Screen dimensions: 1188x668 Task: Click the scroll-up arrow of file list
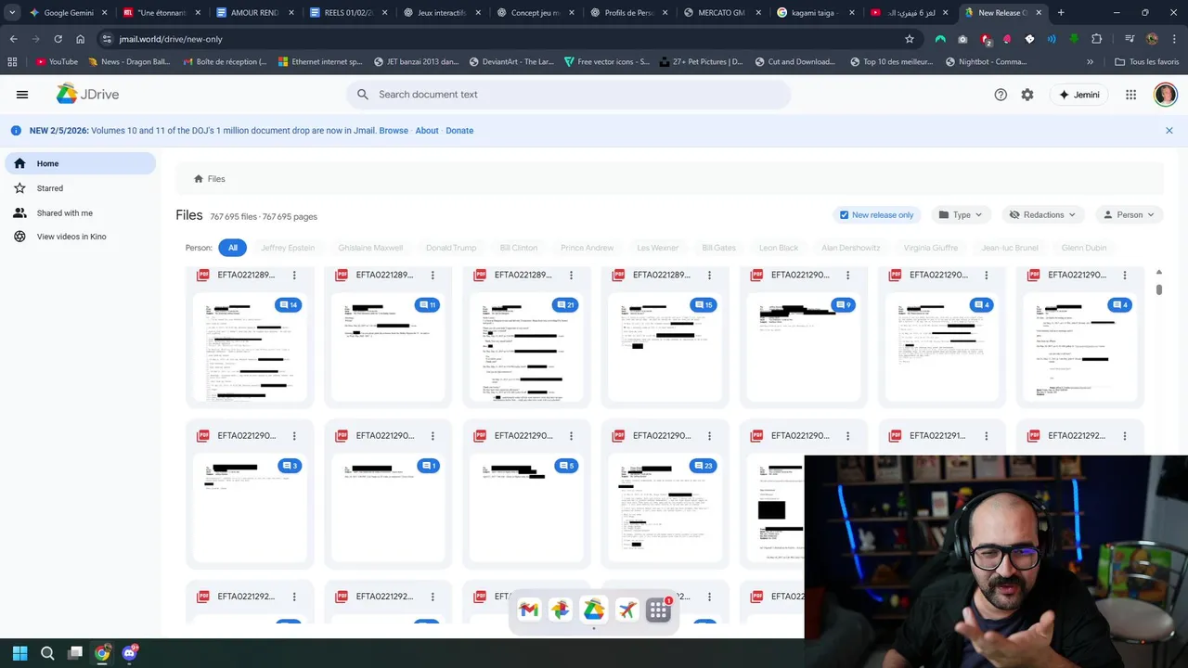coord(1158,272)
